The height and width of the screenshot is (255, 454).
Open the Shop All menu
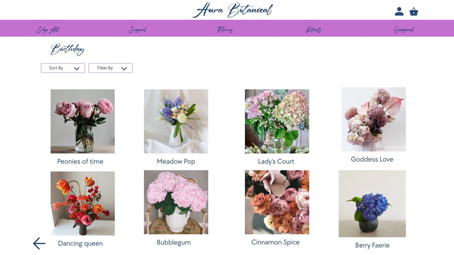tap(47, 30)
